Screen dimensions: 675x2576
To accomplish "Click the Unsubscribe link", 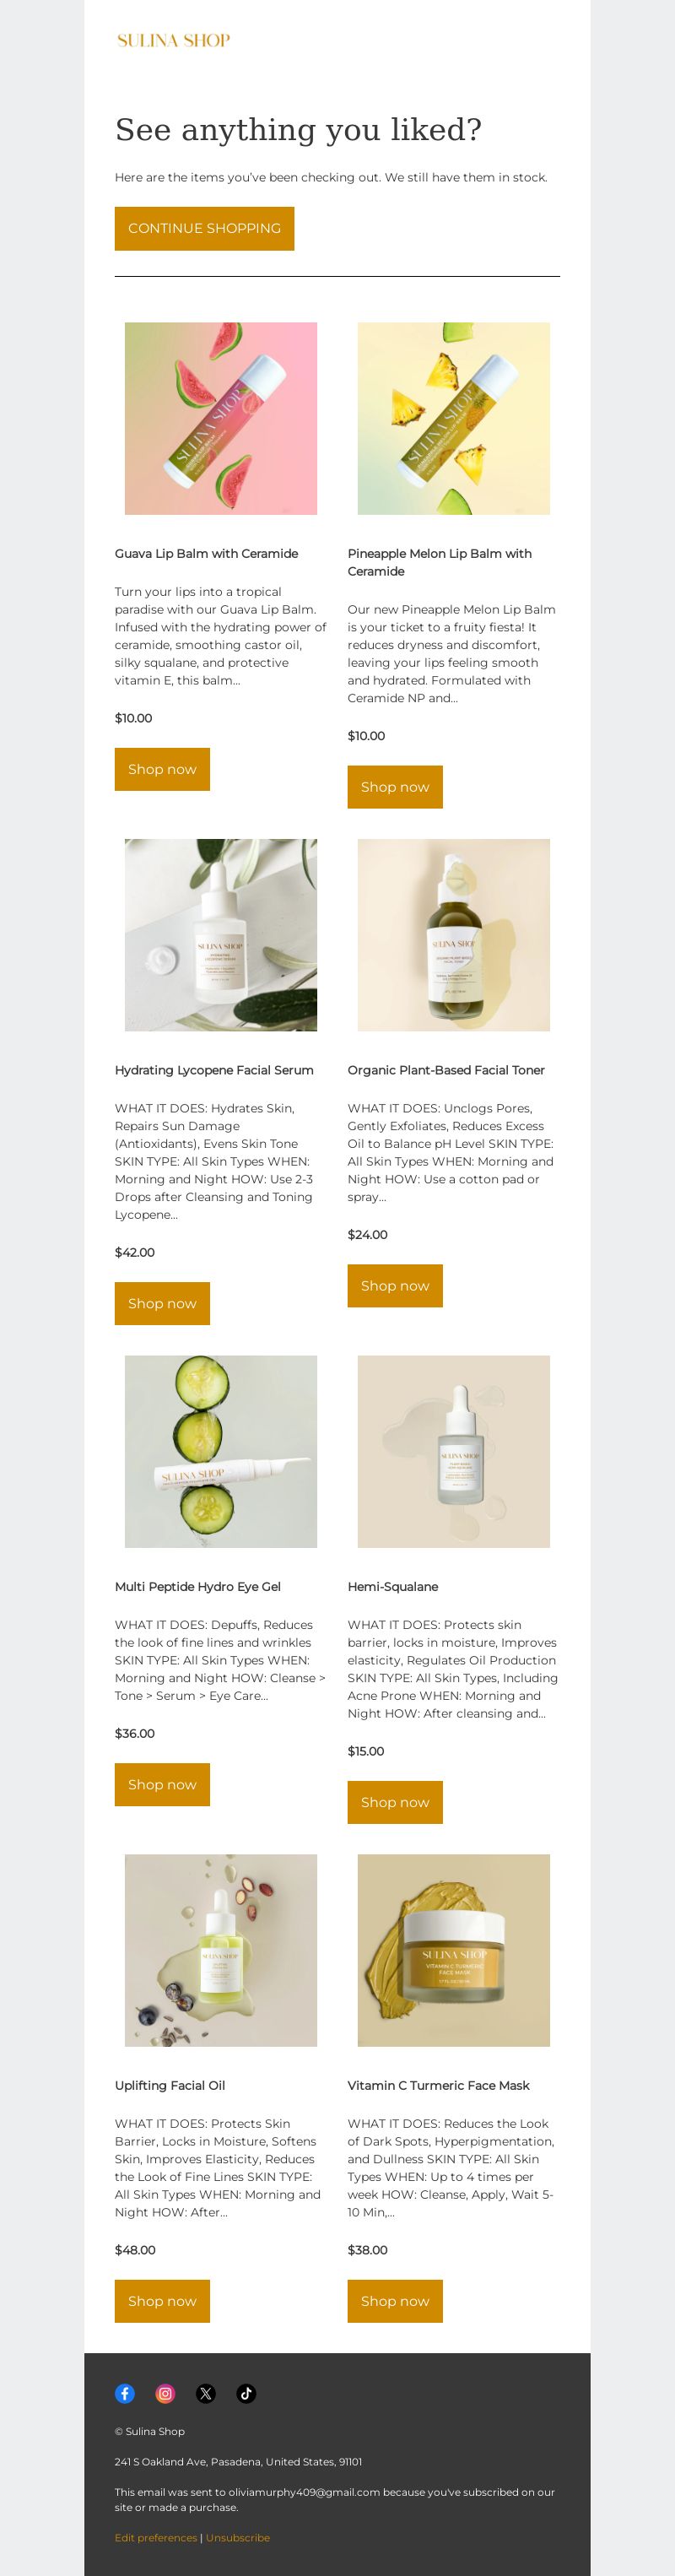I will (x=238, y=2537).
